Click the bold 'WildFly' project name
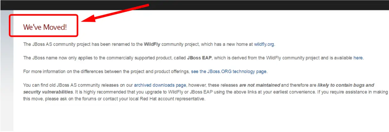 [152, 44]
